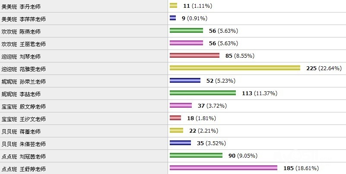Select the 迎迎班 范雅雯老师 label
The height and width of the screenshot is (174, 346).
coord(24,69)
